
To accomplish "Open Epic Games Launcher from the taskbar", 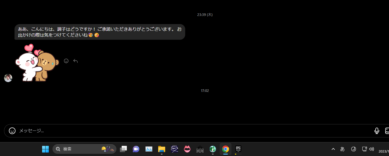I will pyautogui.click(x=238, y=149).
